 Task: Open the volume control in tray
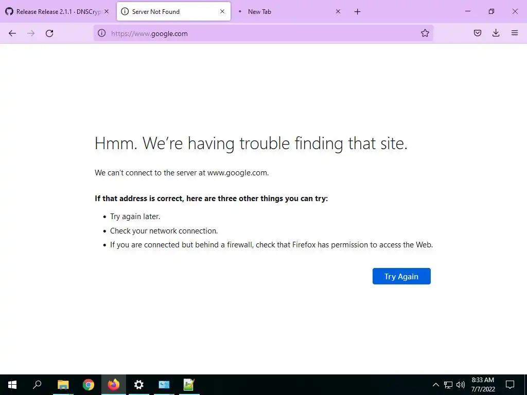[x=461, y=385]
